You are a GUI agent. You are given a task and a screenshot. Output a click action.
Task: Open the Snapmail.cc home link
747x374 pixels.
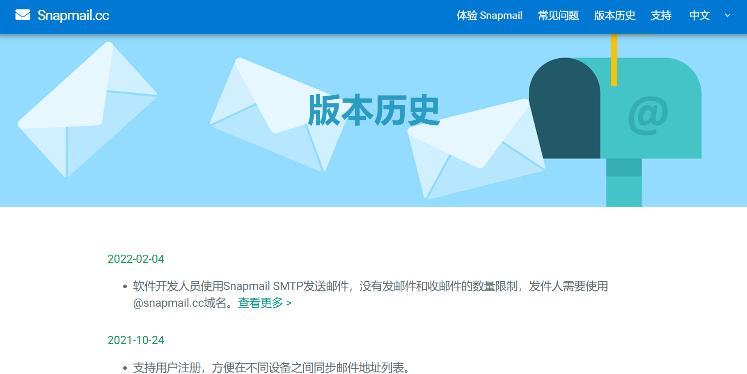coord(73,15)
